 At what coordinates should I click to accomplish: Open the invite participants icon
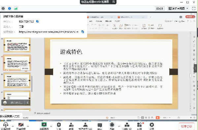[x=71, y=126]
